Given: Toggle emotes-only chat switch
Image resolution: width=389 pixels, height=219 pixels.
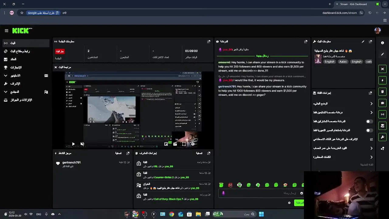Looking at the screenshot, I should pyautogui.click(x=369, y=130).
